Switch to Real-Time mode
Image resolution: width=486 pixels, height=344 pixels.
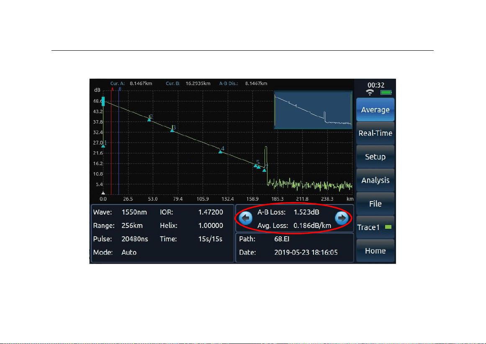[375, 133]
